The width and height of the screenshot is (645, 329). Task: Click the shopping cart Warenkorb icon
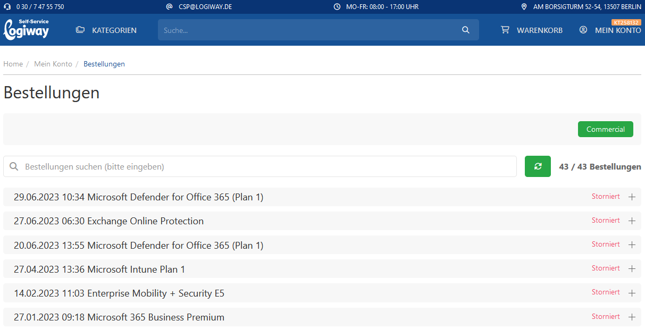(x=505, y=30)
